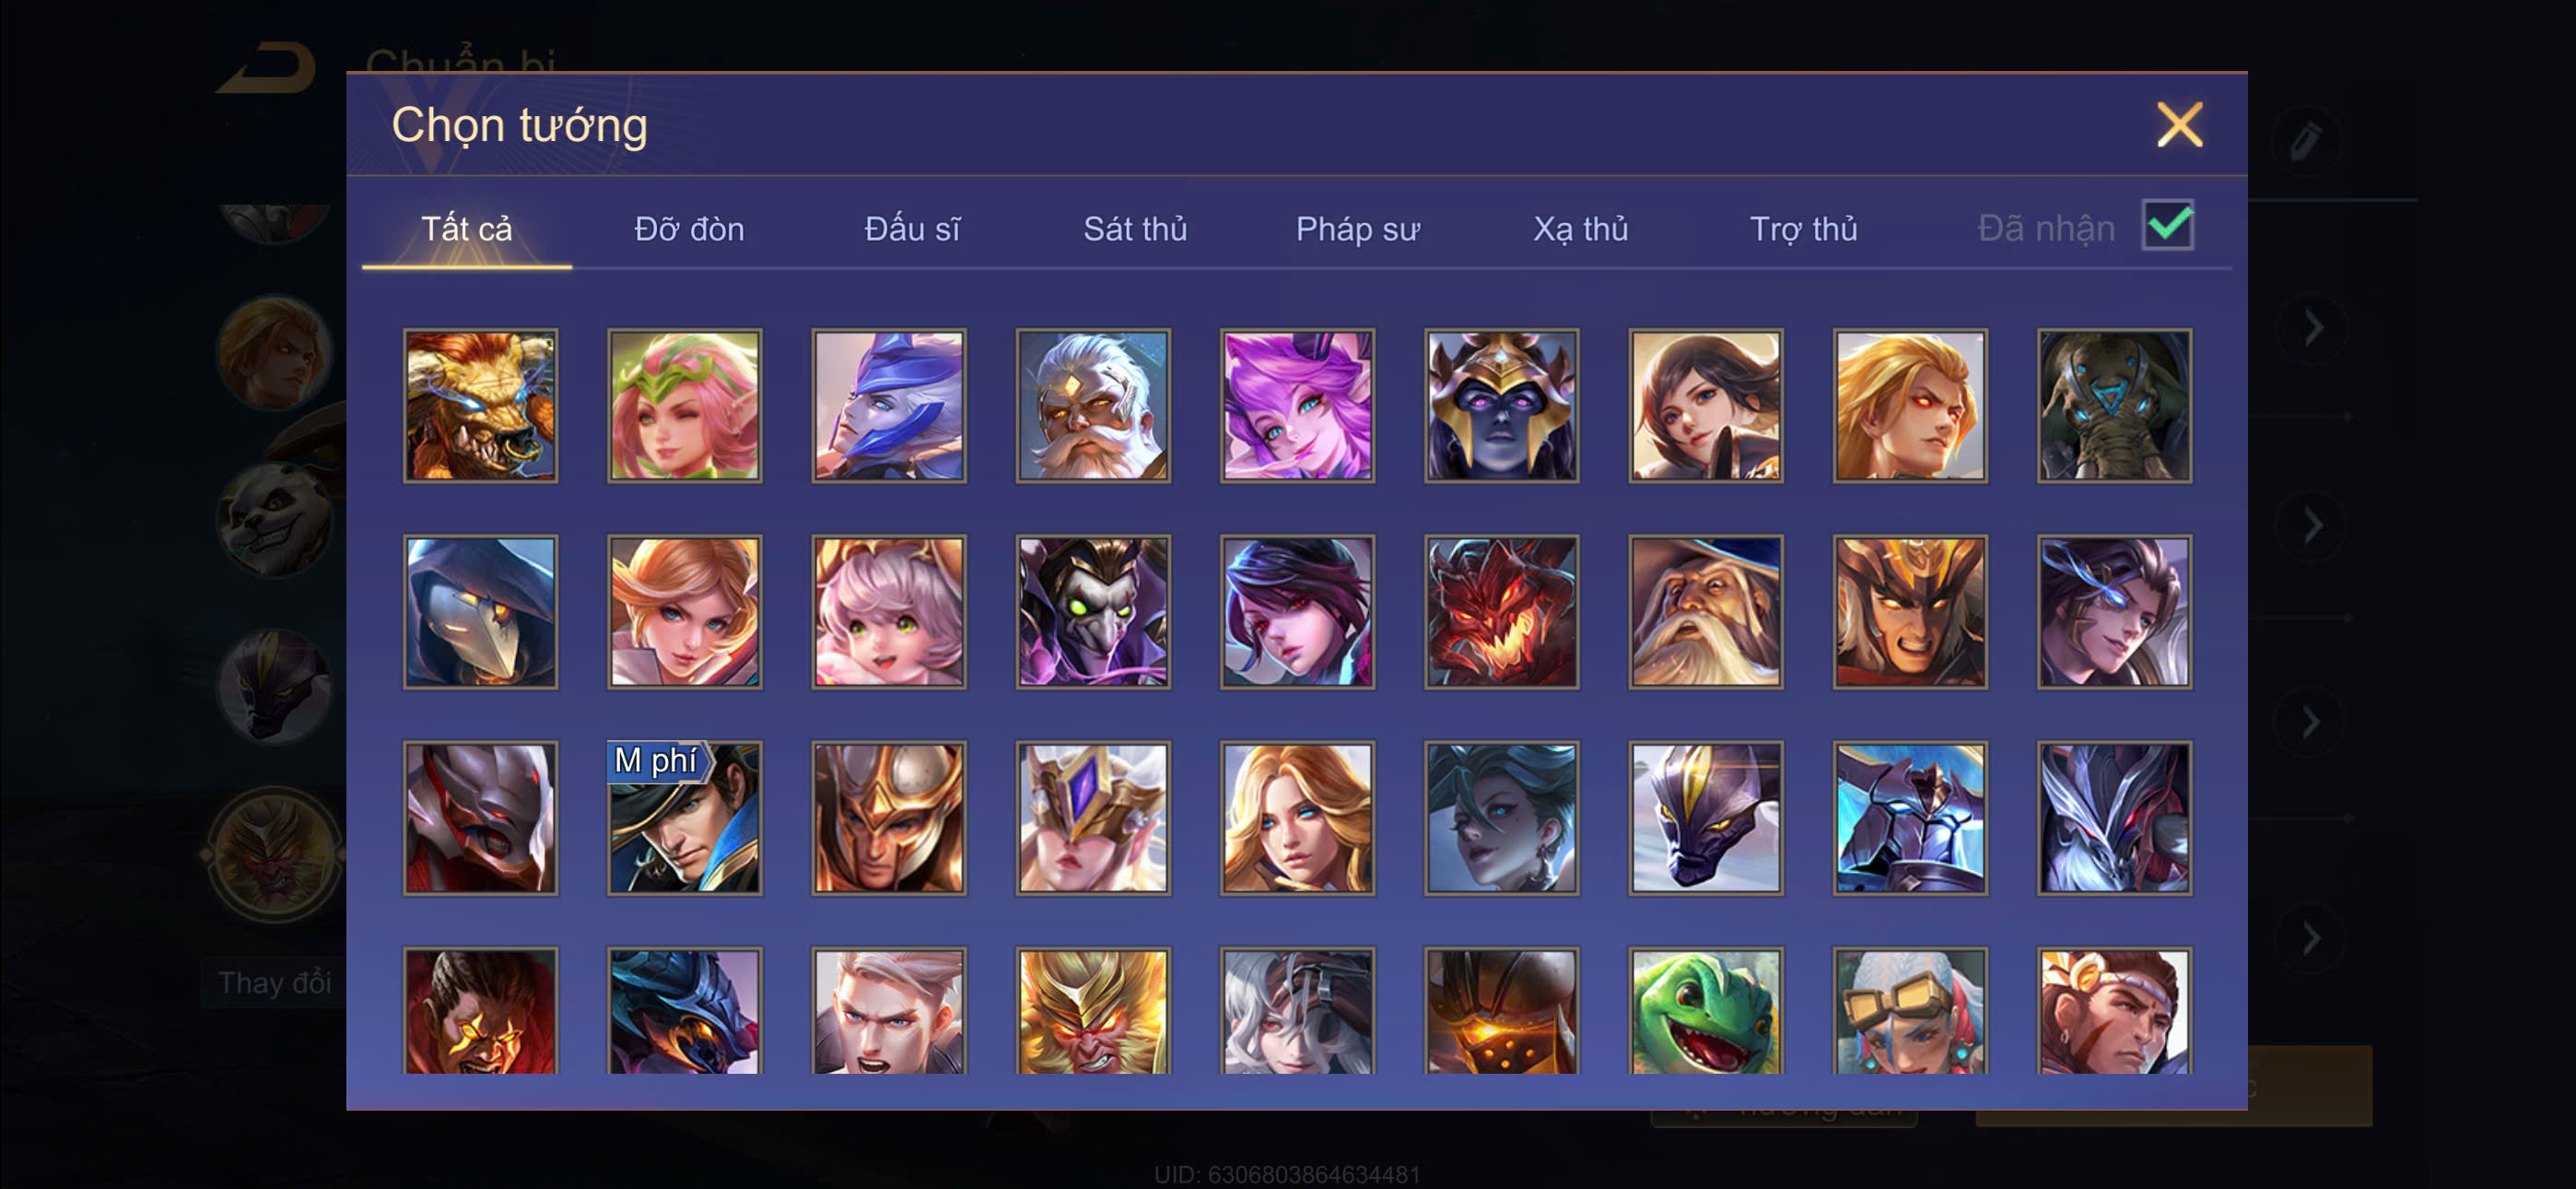
Task: Pick the purple-haired girl hero portrait
Action: tap(1297, 406)
